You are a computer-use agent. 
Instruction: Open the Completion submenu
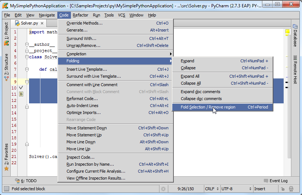[x=116, y=54]
